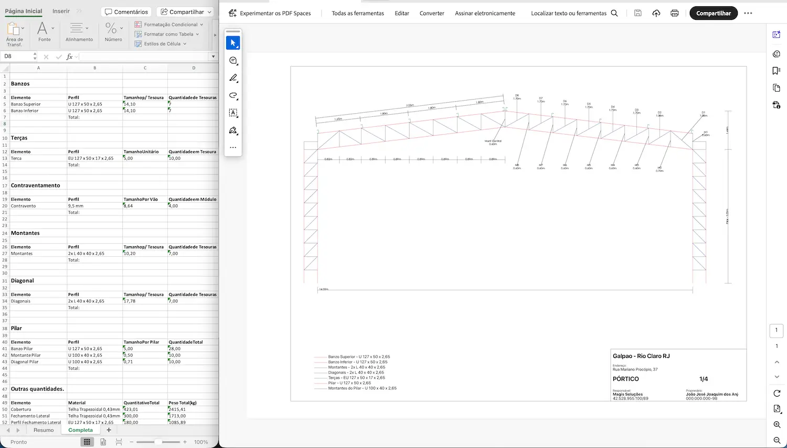Switch to the Resumo sheet tab
Screen dimensions: 787x448
click(44, 430)
